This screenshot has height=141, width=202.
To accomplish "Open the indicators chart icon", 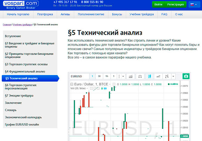I will click(131, 76).
